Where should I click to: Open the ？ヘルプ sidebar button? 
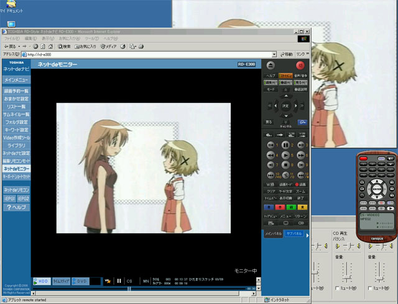pyautogui.click(x=16, y=207)
